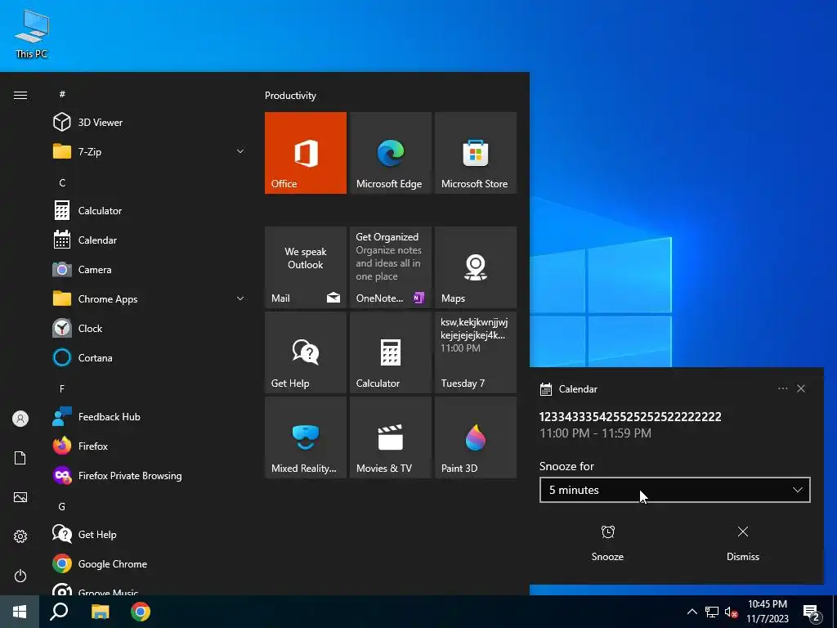Open Get Help in the app list
The height and width of the screenshot is (628, 837).
[x=150, y=534]
